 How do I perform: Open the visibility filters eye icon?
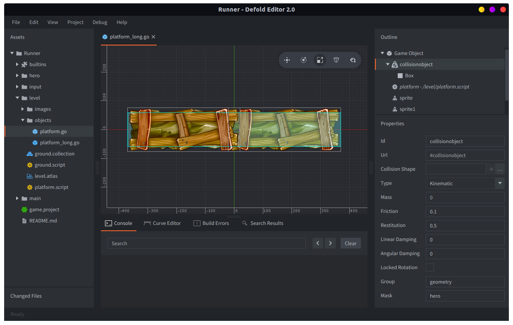tap(353, 60)
